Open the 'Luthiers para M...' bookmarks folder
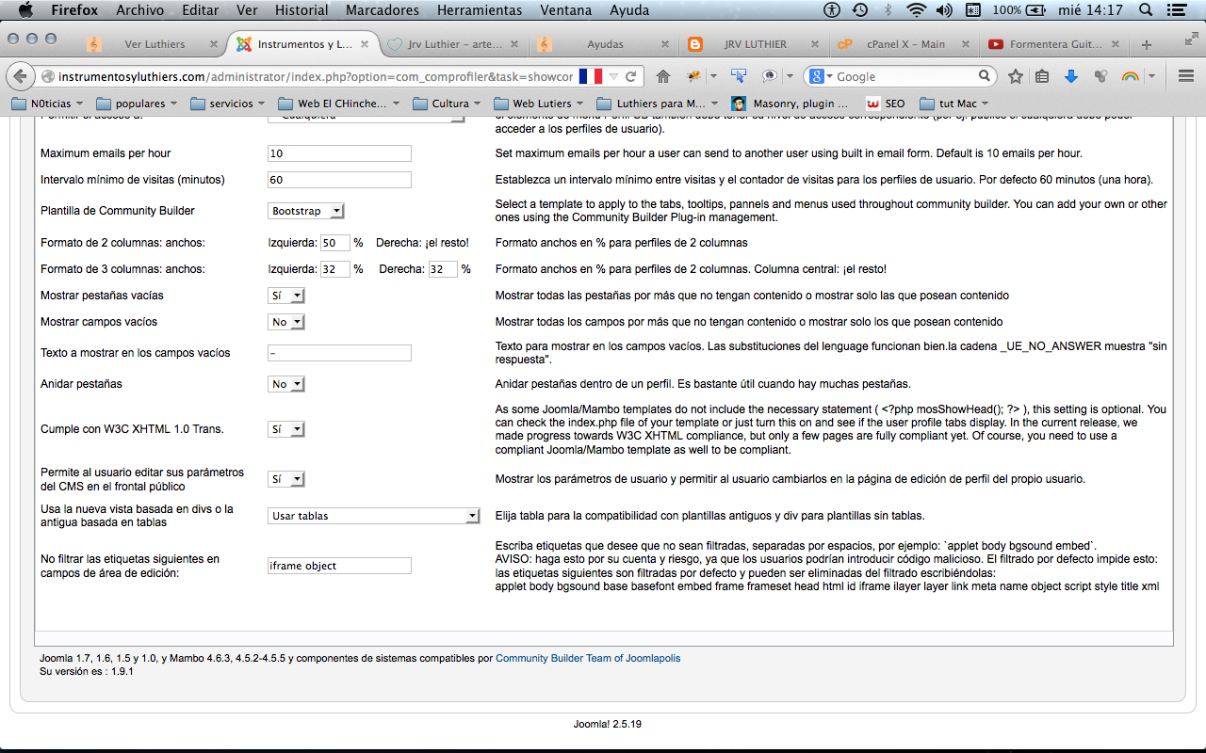1206x753 pixels. (x=659, y=104)
